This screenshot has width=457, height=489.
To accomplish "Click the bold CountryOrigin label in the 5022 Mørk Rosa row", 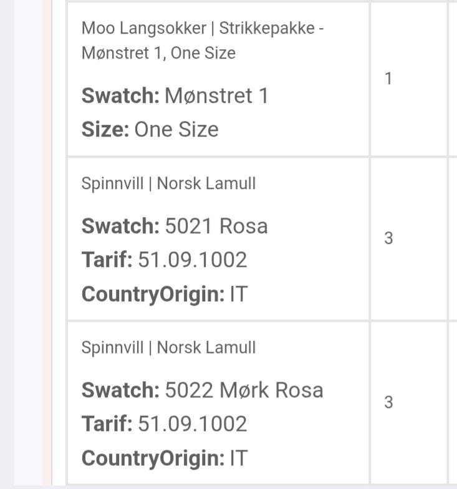I will click(x=153, y=458).
